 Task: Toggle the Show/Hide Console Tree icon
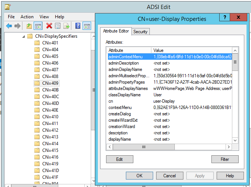click(x=38, y=26)
